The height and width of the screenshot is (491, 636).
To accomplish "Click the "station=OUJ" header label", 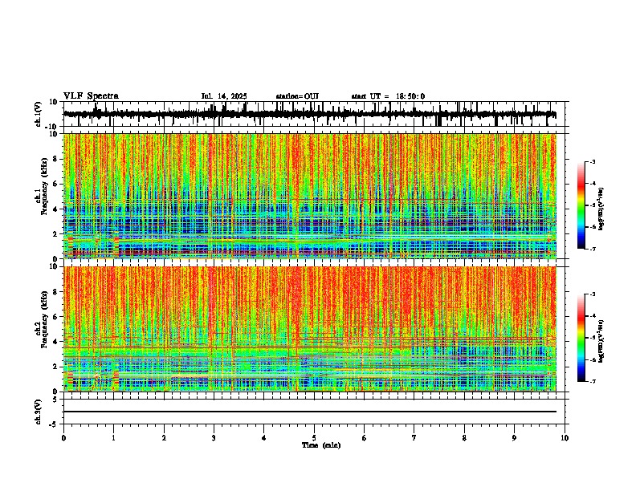I will (297, 96).
